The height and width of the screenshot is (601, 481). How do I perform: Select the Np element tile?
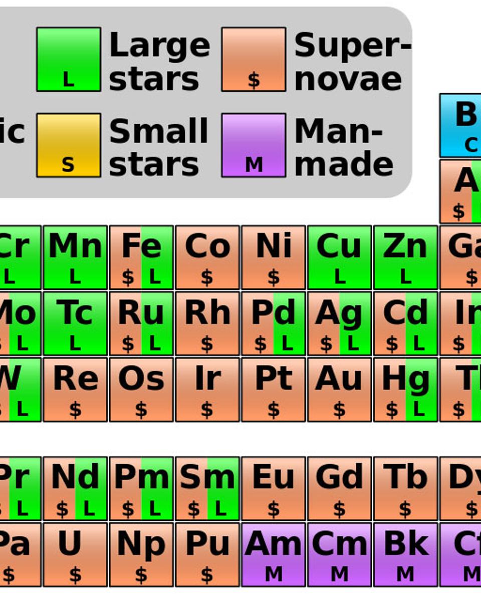[141, 555]
